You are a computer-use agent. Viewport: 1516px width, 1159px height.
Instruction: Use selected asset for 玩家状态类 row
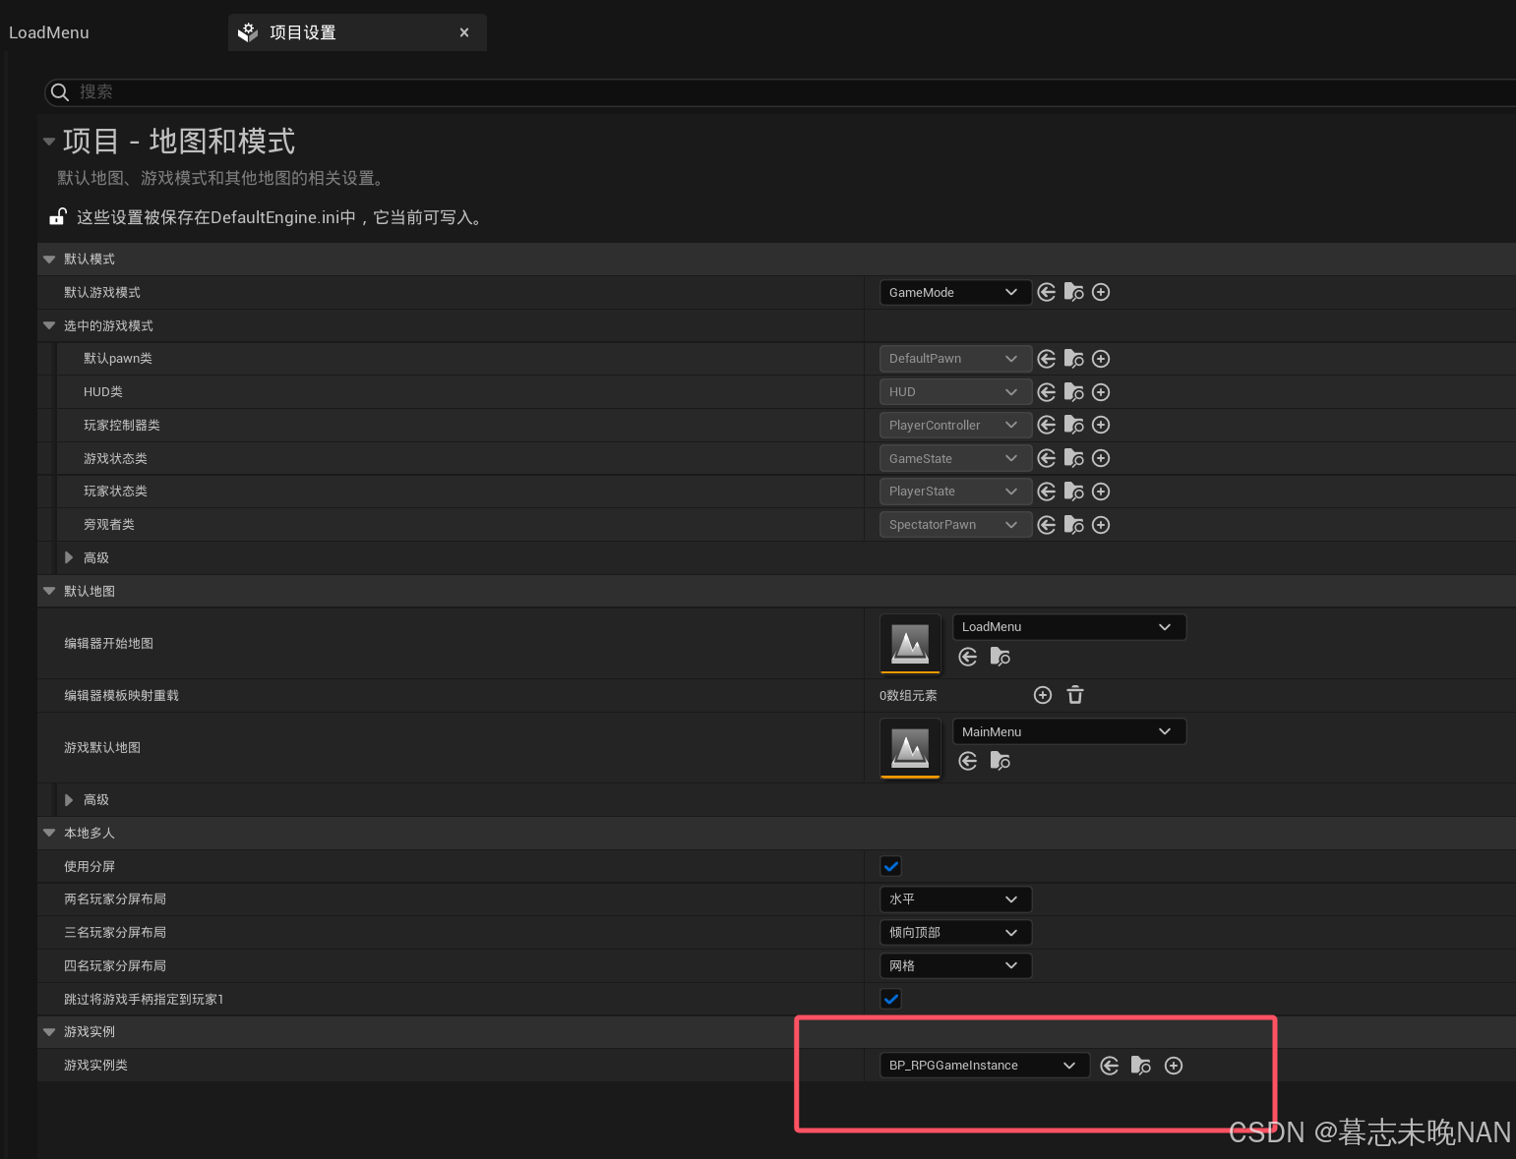(x=1047, y=492)
